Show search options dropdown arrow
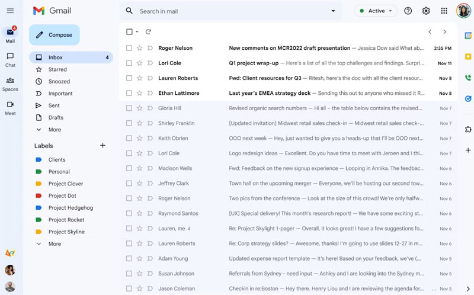Image resolution: width=474 pixels, height=295 pixels. [x=333, y=11]
